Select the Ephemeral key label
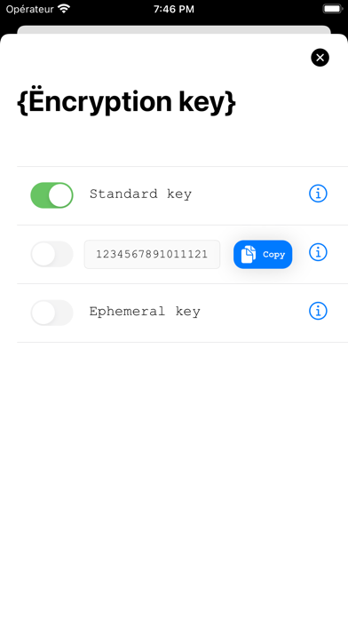Viewport: 348px width, 618px height. 145,312
